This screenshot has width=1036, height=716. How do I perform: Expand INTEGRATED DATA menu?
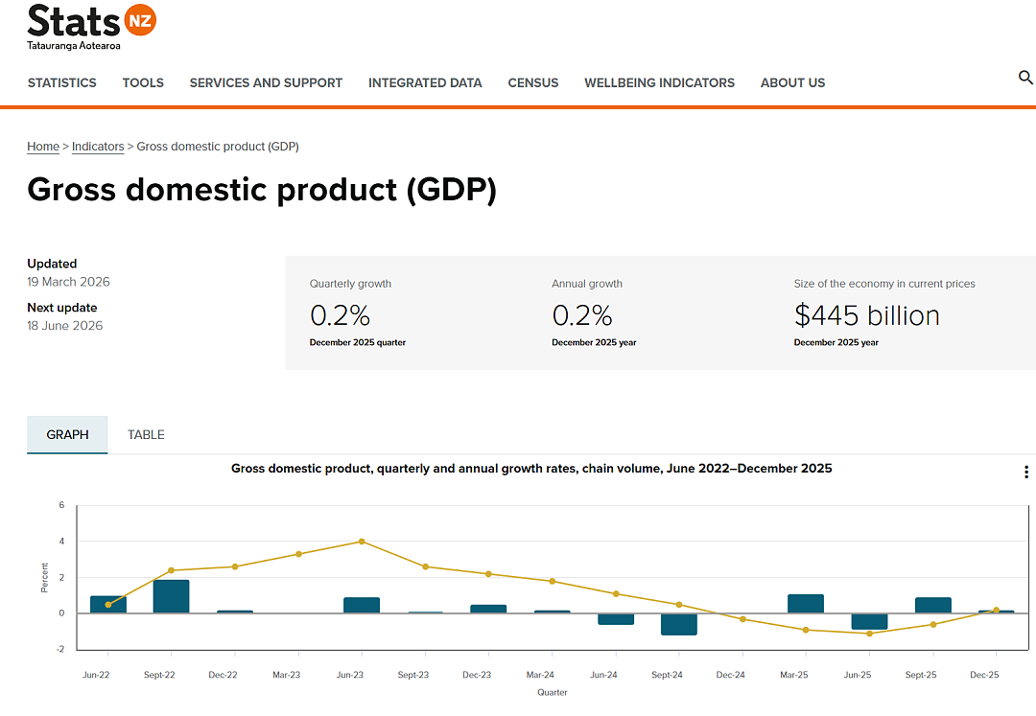coord(425,83)
